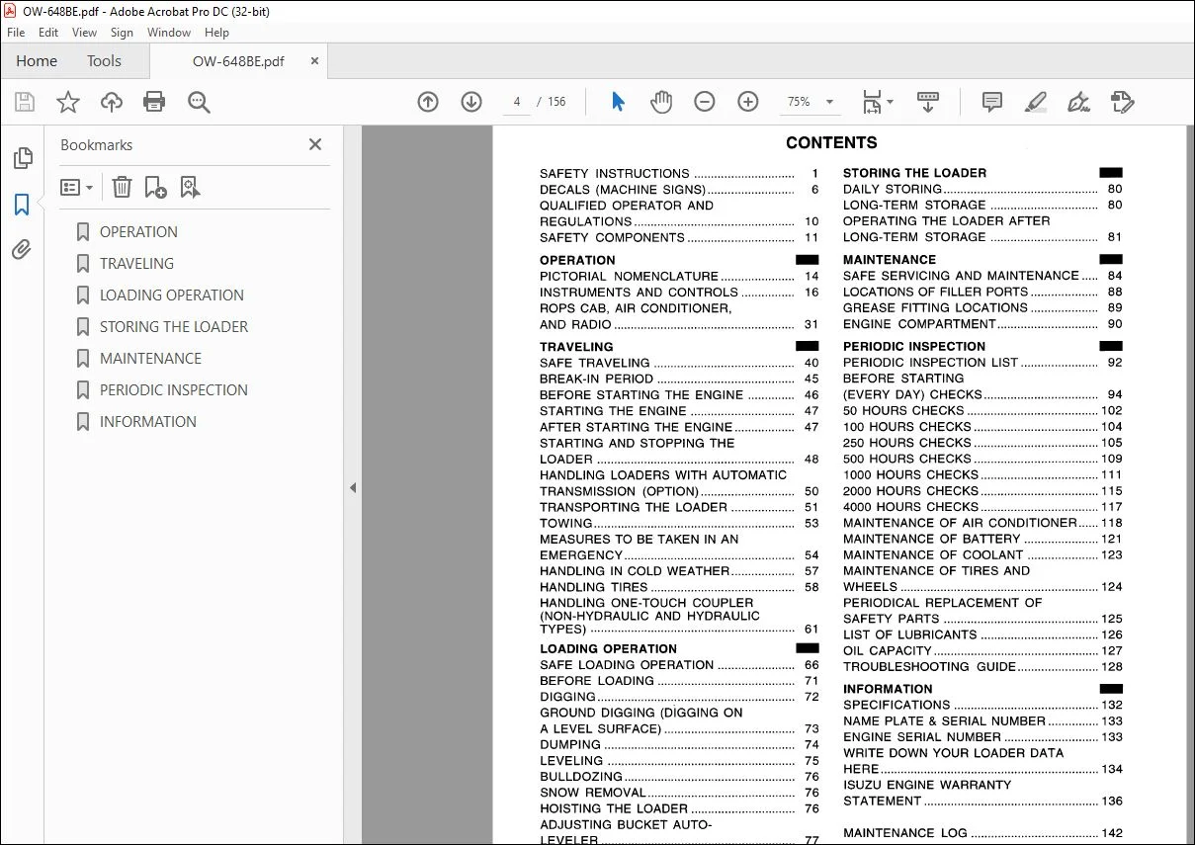Click the Save file icon
Image resolution: width=1195 pixels, height=845 pixels.
pyautogui.click(x=25, y=102)
